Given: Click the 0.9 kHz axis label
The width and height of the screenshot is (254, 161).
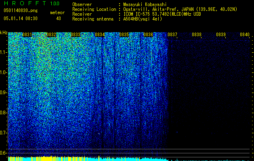Looking at the screenshot, I should point(4,93).
